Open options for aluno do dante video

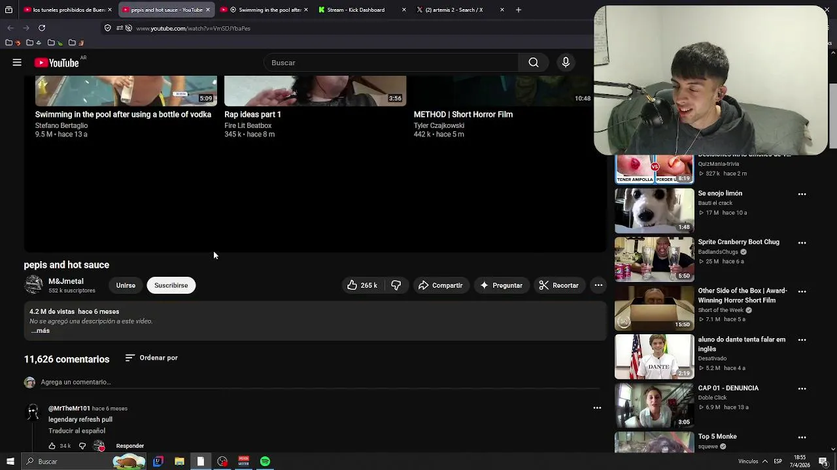point(802,340)
